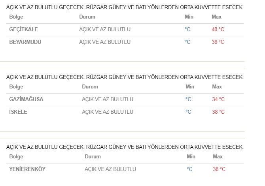Click the min °C value for BEYARMUDU

pos(187,42)
